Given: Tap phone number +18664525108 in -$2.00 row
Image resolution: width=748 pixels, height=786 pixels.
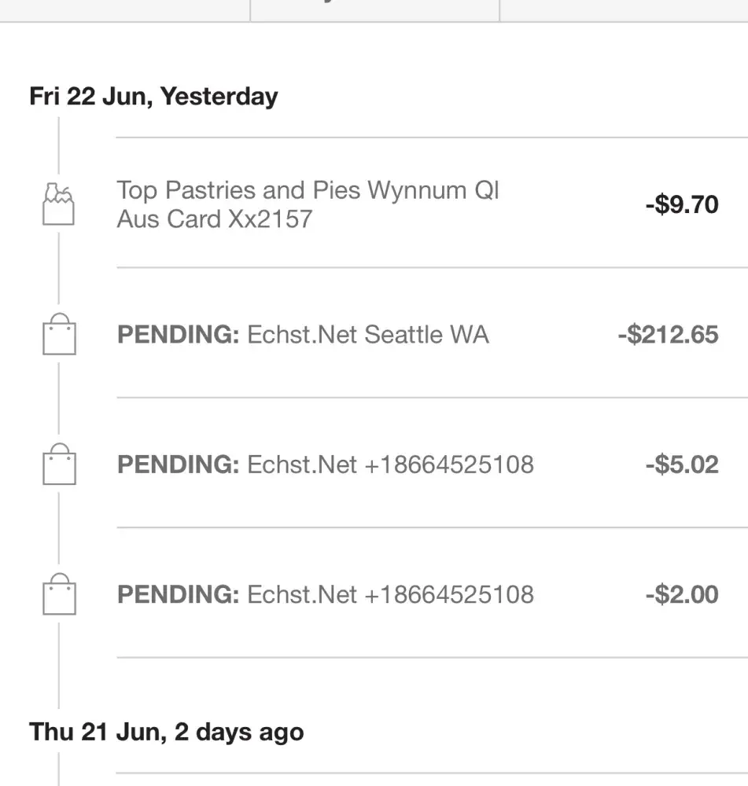Looking at the screenshot, I should coord(449,594).
